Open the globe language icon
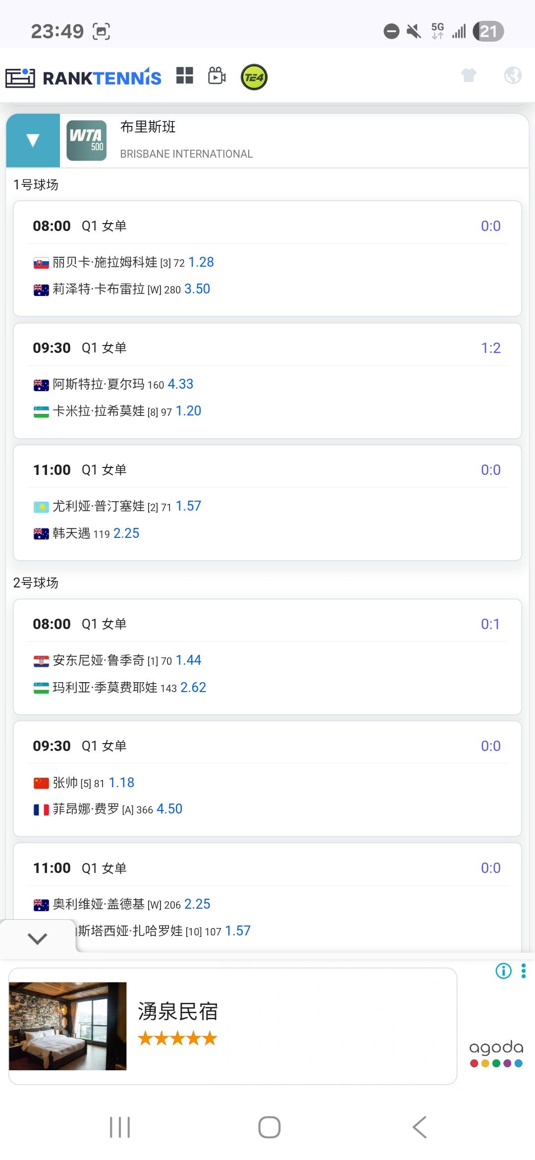Screen dimensions: 535x1160 click(x=513, y=75)
